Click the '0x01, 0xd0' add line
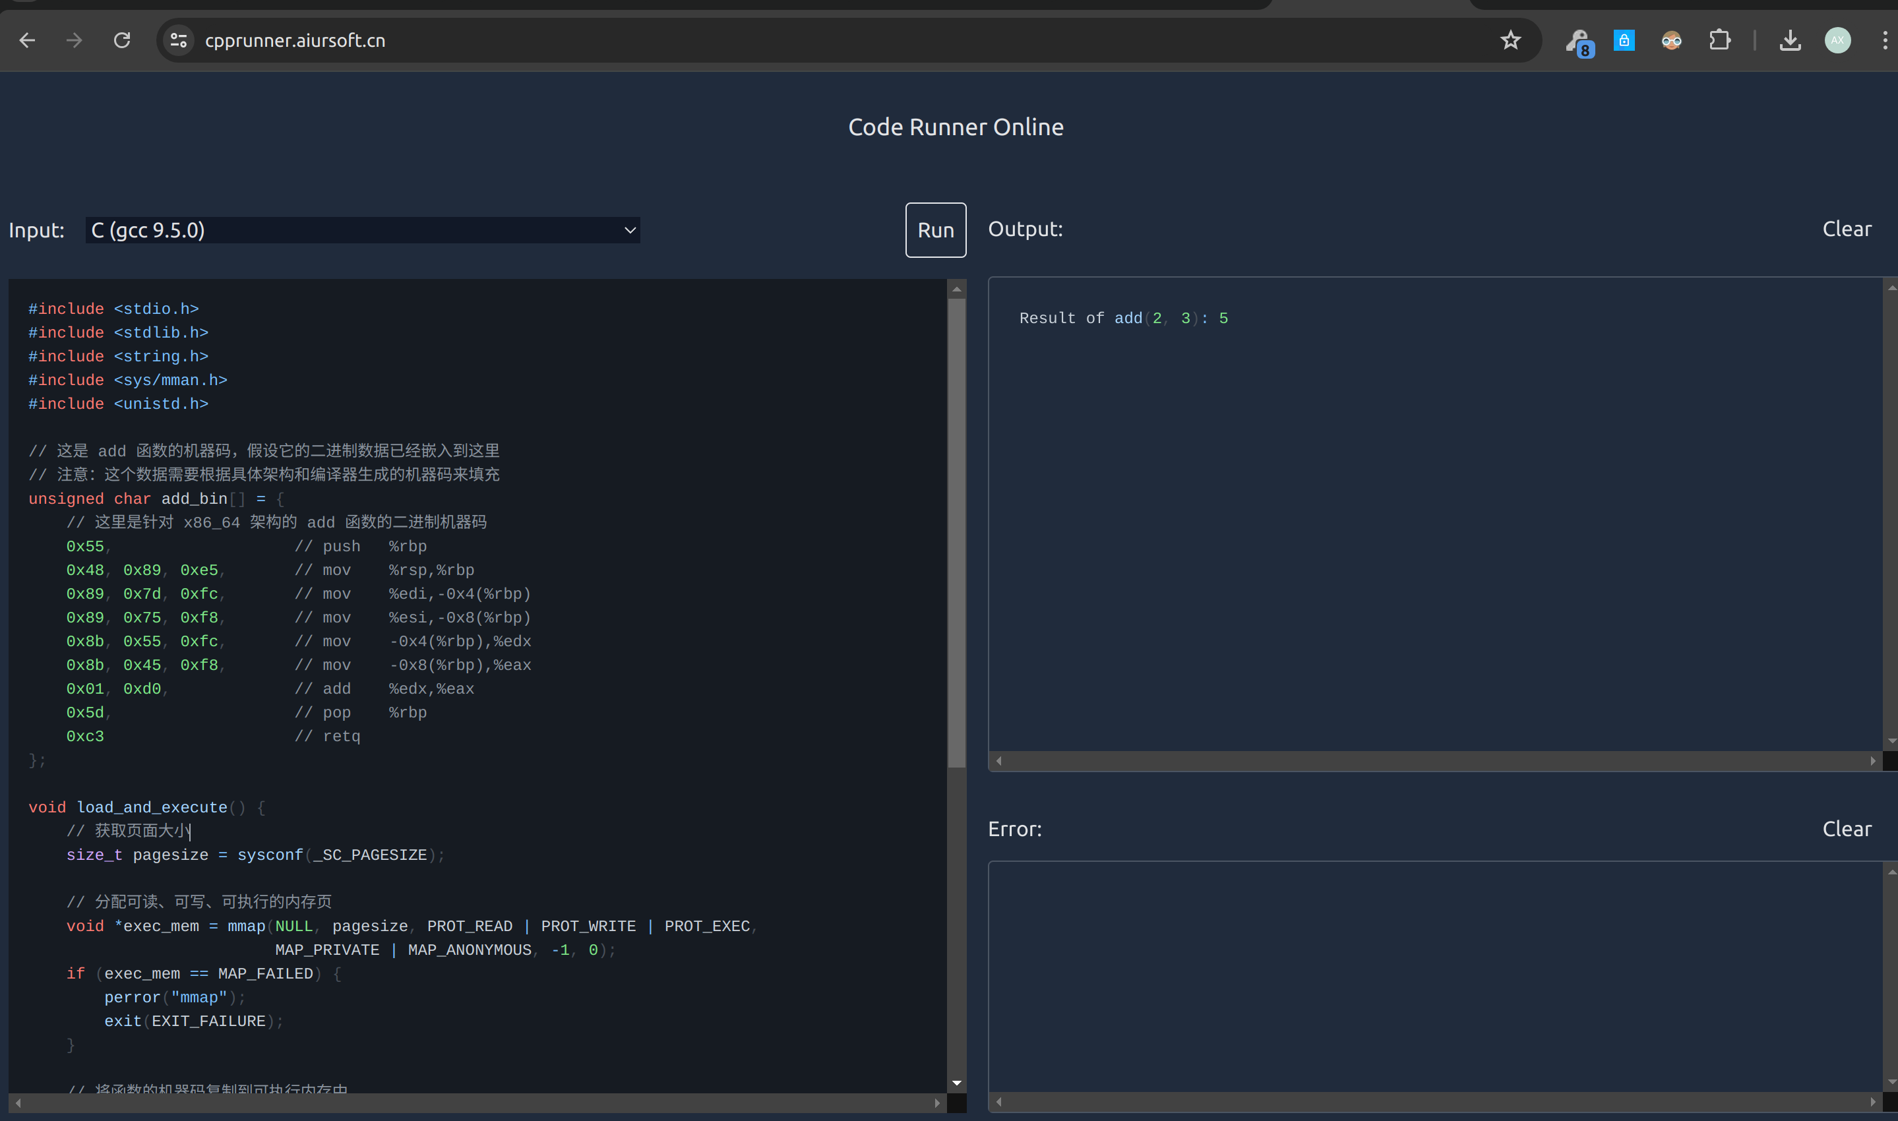 (x=270, y=689)
